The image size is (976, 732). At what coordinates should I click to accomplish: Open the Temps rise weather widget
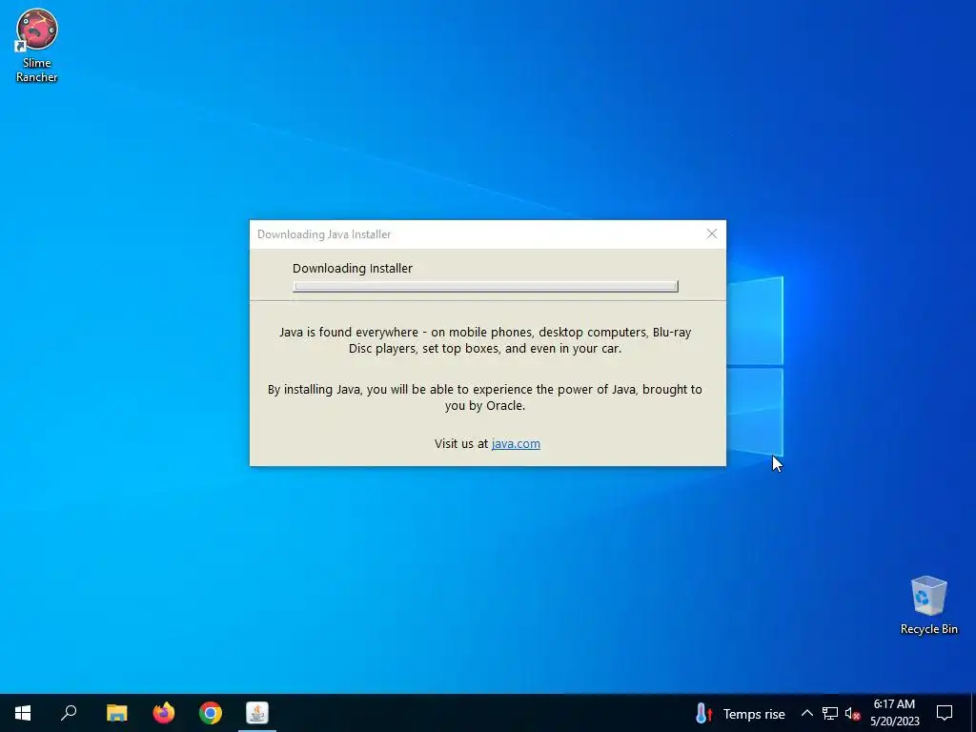740,713
